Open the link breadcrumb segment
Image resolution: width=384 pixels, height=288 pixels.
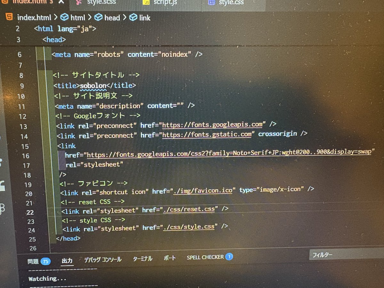coord(145,18)
